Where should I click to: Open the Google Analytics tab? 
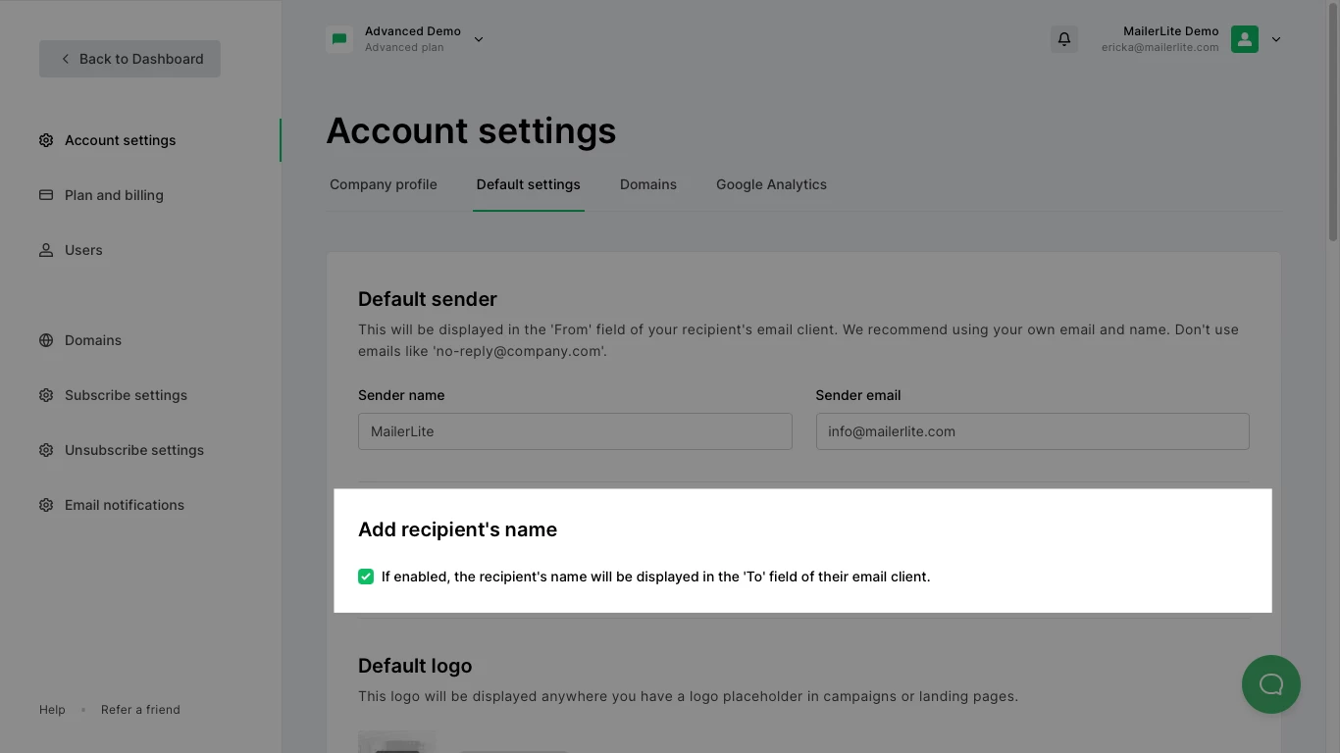tap(771, 184)
